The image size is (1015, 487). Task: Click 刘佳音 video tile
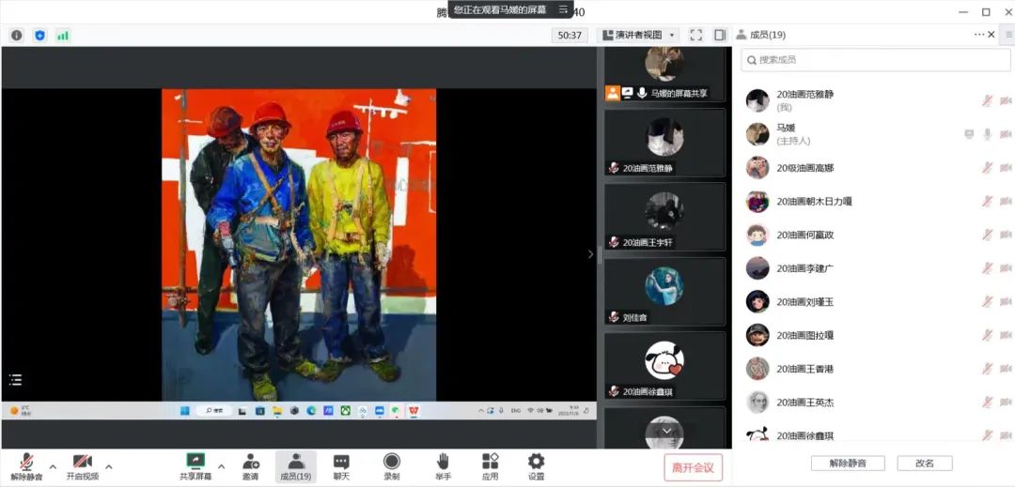664,292
